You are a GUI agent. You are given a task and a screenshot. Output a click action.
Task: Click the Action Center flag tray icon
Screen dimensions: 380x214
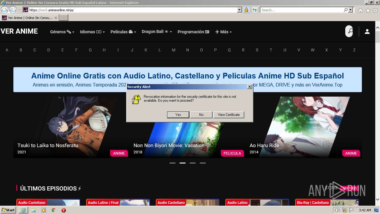[352, 210]
